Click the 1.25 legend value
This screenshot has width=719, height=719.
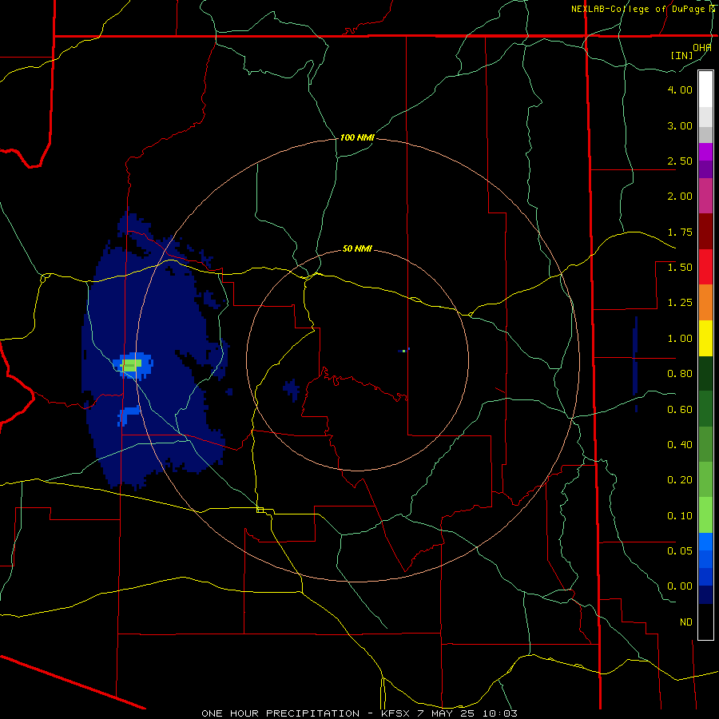click(680, 303)
